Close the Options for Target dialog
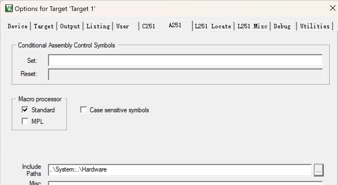338x185 pixels. click(x=333, y=8)
